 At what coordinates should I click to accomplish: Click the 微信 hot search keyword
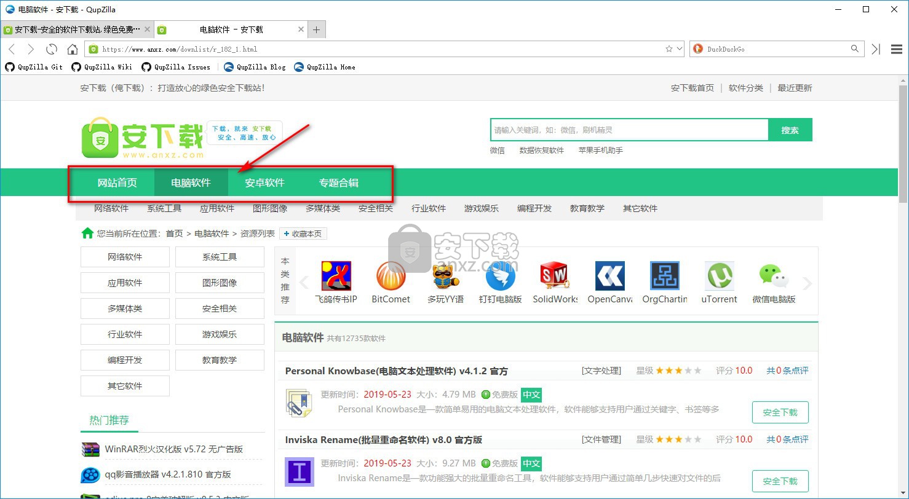tap(498, 151)
